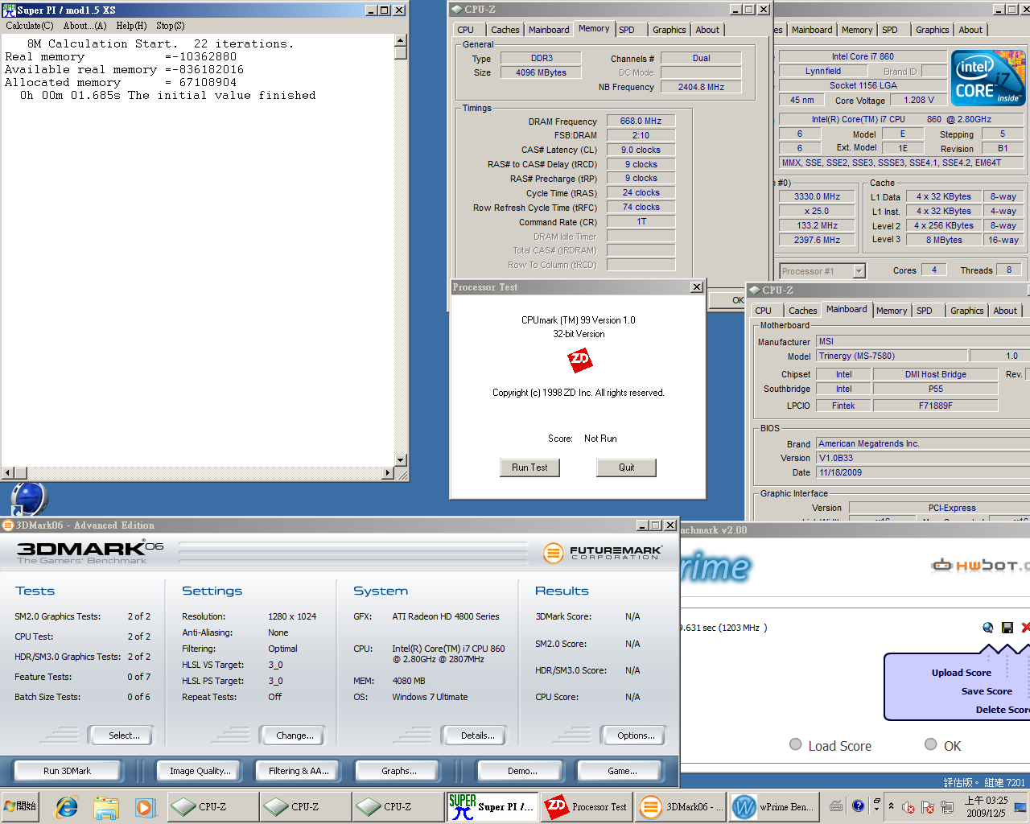The height and width of the screenshot is (824, 1030).
Task: Click the Intel Core i7 860 name field
Action: point(863,56)
